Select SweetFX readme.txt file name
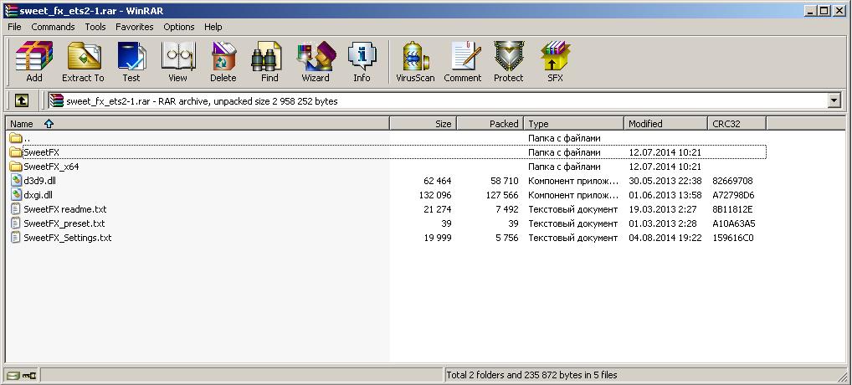 (65, 209)
